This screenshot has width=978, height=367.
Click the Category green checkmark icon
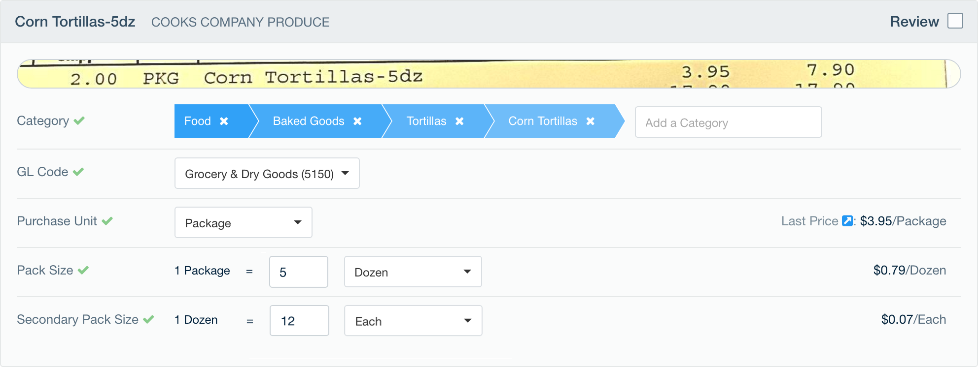[79, 121]
